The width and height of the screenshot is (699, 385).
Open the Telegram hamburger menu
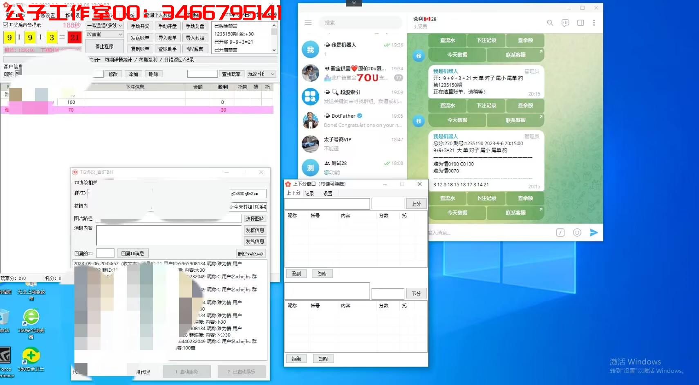click(x=308, y=23)
